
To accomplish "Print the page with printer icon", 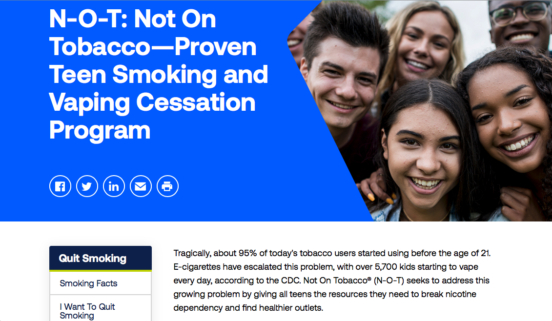I will pos(167,186).
